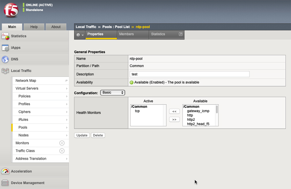Expand the Pools submenu arrow
Screen dimensions: 291x189
pyautogui.click(x=67, y=128)
